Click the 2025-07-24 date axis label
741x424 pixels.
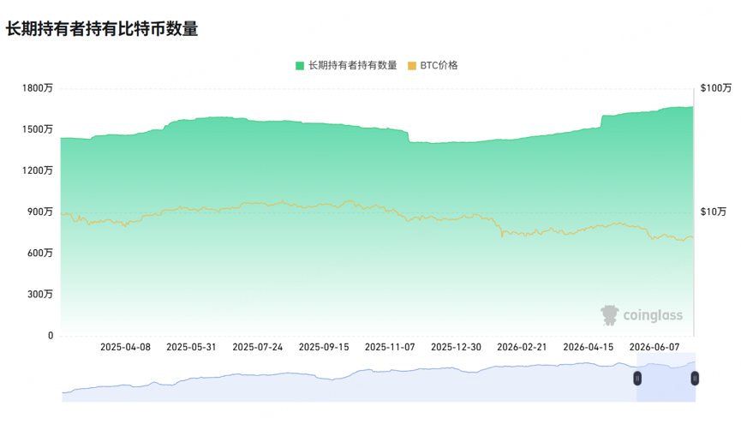coord(258,347)
